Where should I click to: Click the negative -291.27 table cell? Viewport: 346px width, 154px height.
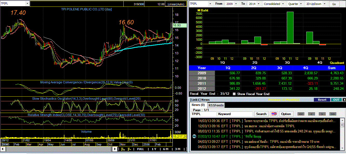pos(254,89)
